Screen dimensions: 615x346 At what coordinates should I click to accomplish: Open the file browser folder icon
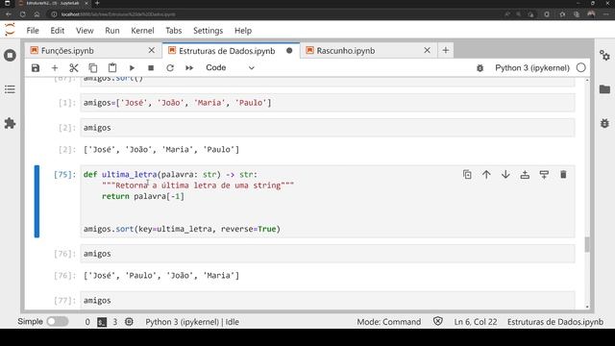tap(604, 89)
